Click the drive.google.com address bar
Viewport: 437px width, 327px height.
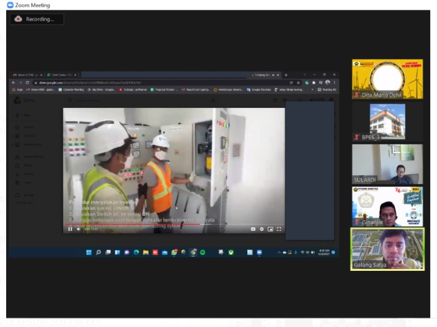pyautogui.click(x=162, y=83)
